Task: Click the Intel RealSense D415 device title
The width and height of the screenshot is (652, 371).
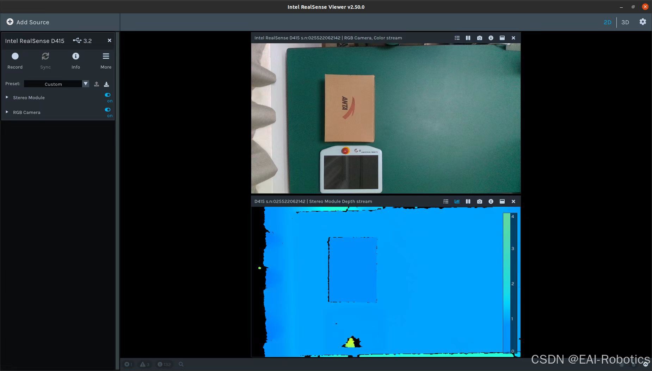Action: point(35,41)
